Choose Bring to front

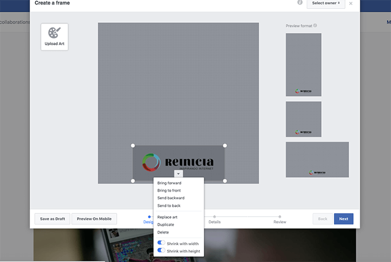pos(169,190)
